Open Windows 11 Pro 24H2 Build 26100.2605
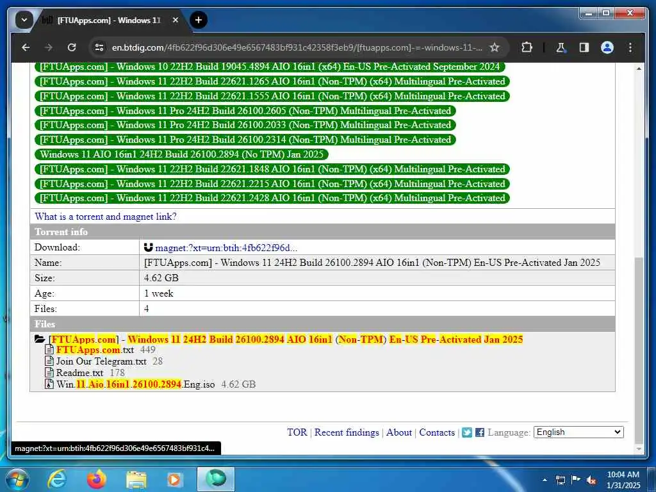Viewport: 656px width, 492px height. click(245, 111)
